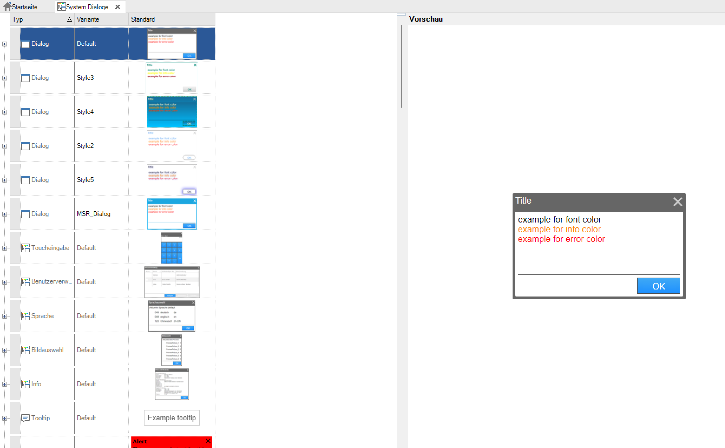The image size is (725, 448).
Task: Click the Dialog icon in MSR_Dialog row
Action: click(25, 214)
